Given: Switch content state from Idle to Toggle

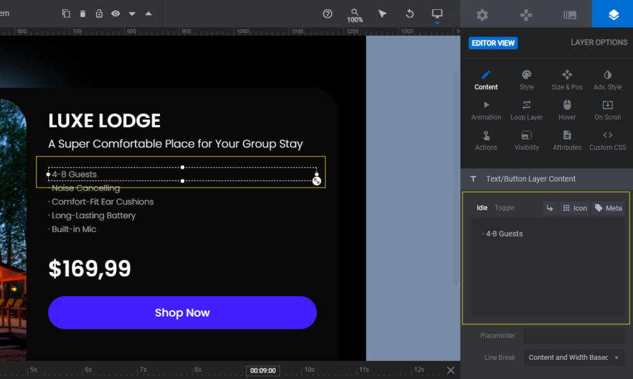Looking at the screenshot, I should 504,208.
